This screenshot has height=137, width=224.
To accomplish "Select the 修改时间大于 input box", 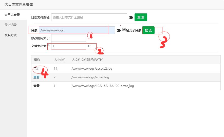I will tap(68, 38).
